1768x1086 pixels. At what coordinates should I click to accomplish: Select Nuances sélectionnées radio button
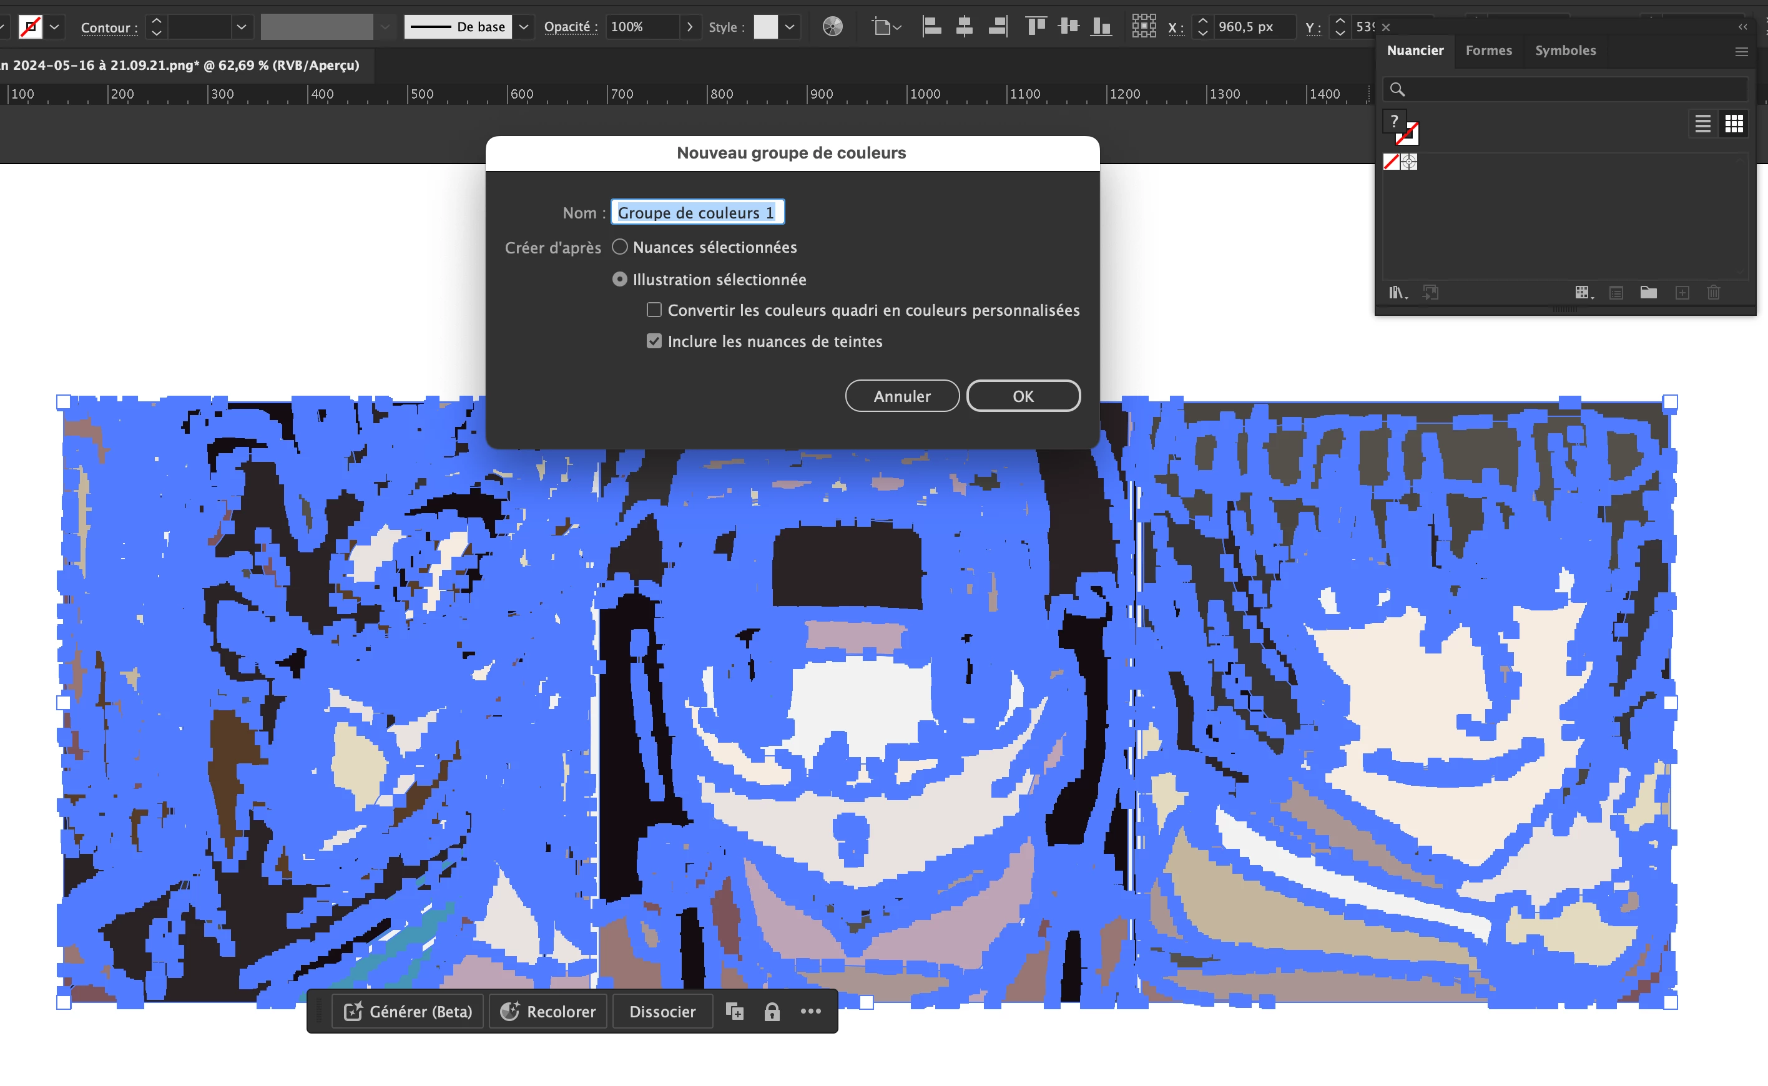click(x=619, y=247)
